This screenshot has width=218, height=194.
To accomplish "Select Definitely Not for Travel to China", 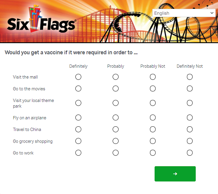I will pyautogui.click(x=190, y=129).
